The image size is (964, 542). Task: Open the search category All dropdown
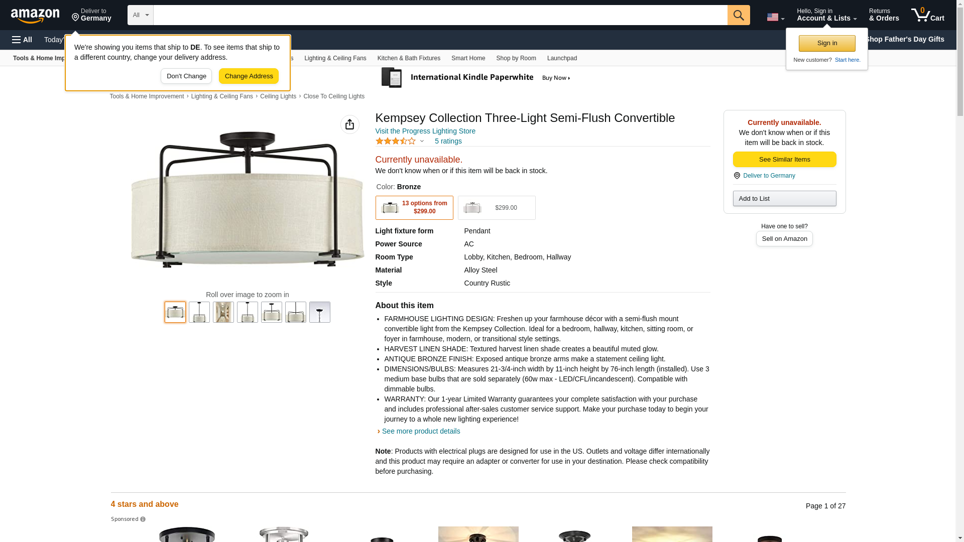(140, 15)
